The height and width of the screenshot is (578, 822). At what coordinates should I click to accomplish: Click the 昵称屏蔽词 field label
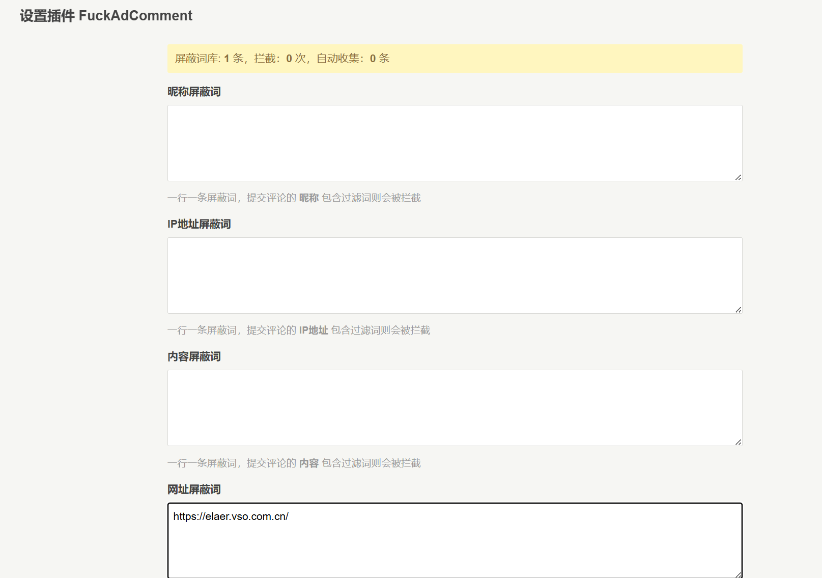(194, 92)
